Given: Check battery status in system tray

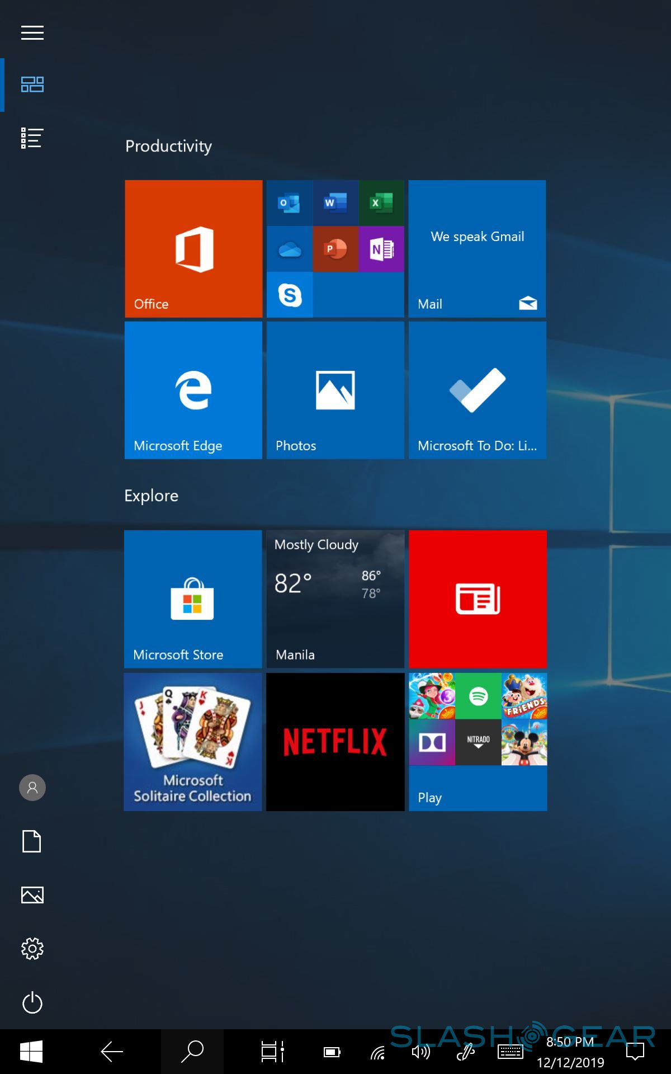Looking at the screenshot, I should 332,1053.
